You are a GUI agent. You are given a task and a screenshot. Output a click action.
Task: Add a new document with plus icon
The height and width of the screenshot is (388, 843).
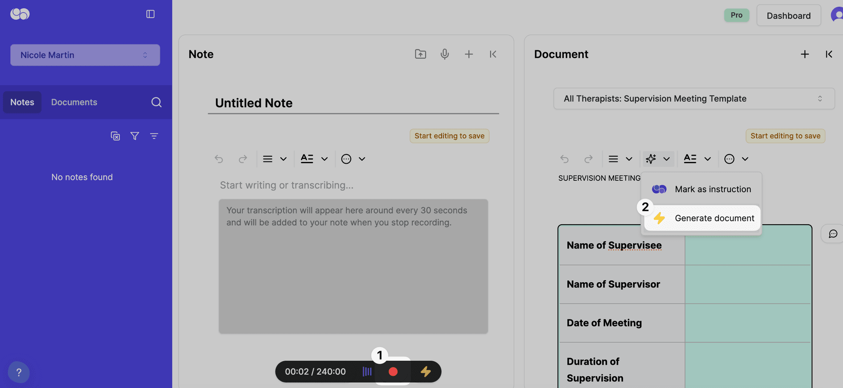pos(805,54)
